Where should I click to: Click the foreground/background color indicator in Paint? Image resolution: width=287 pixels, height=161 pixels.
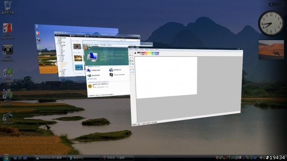pos(135,53)
